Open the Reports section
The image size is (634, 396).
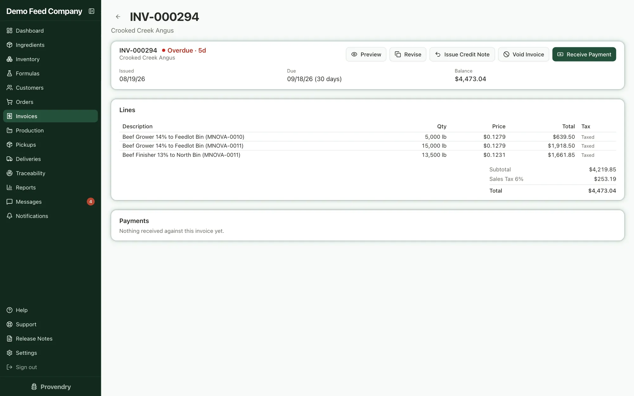pyautogui.click(x=50, y=188)
